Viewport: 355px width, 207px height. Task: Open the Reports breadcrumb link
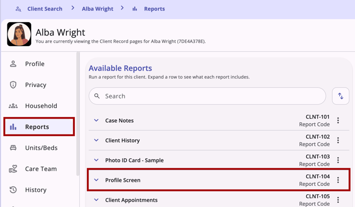(154, 9)
